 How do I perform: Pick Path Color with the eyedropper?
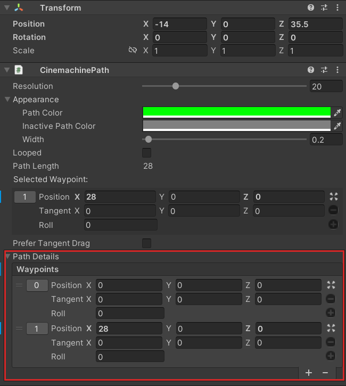pos(337,113)
